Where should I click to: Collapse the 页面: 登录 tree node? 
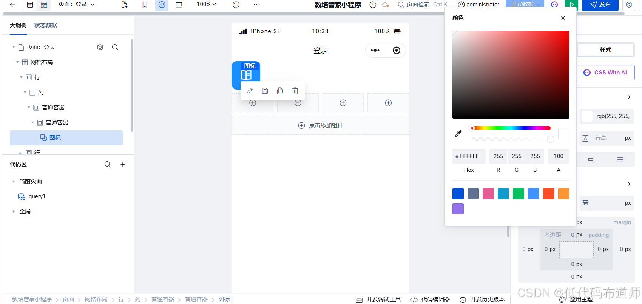coord(14,47)
